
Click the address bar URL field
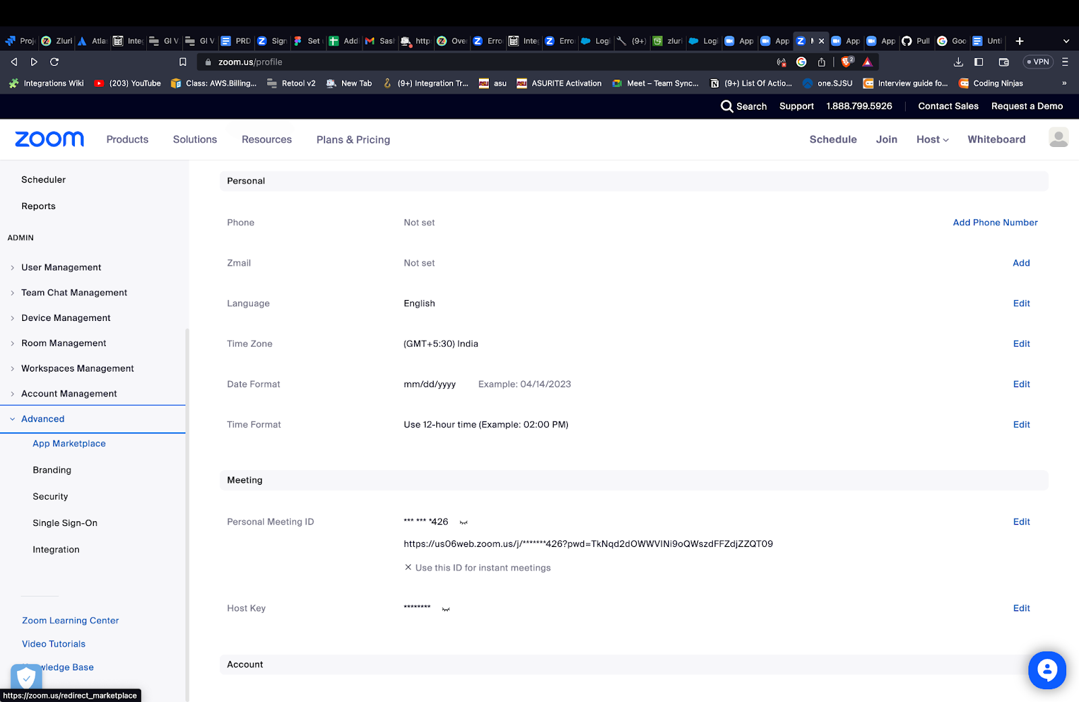coord(486,62)
